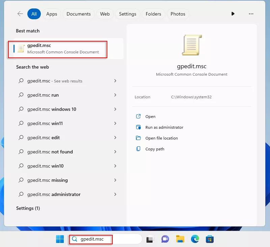Click the Task View taskbar icon
This screenshot has height=247, width=270.
[x=150, y=239]
